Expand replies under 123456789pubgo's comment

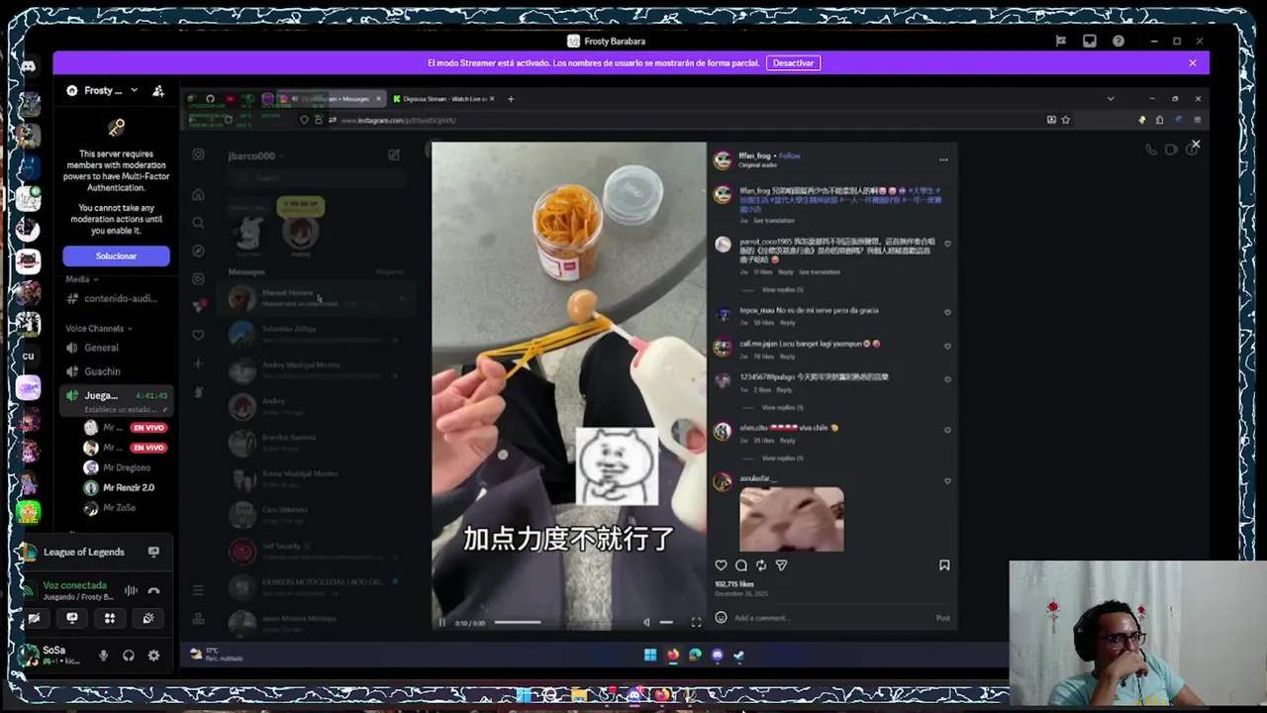tap(781, 408)
